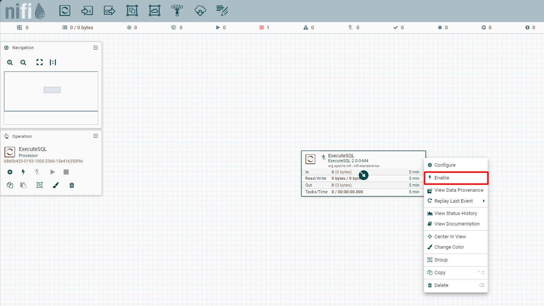Screen dimensions: 544x306
Task: Click the Navigation birdseye minimap view
Action: pos(51,91)
